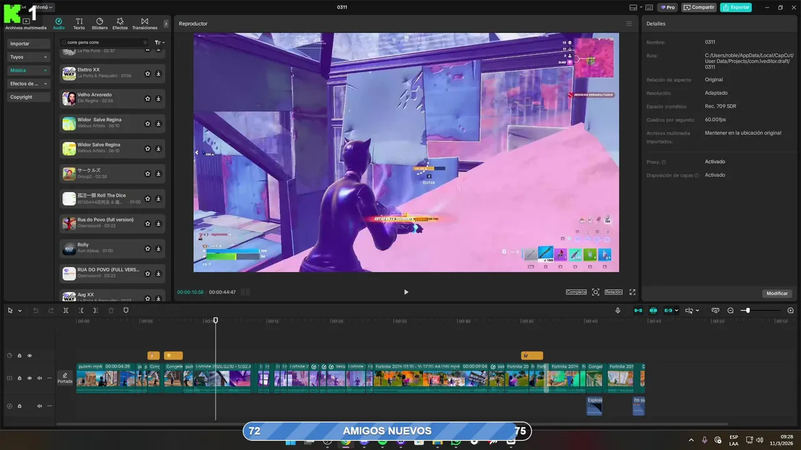Toggle main track magnet
The height and width of the screenshot is (450, 801).
pyautogui.click(x=638, y=310)
